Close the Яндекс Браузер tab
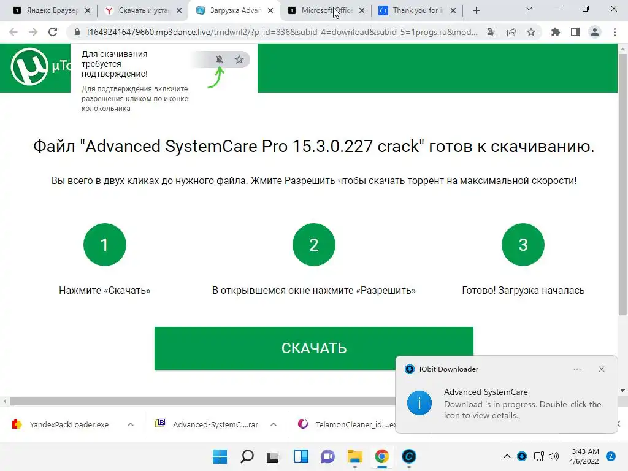 click(88, 10)
